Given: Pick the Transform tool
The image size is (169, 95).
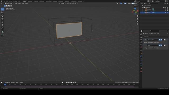Looking at the screenshot, I should (x=2, y=25).
